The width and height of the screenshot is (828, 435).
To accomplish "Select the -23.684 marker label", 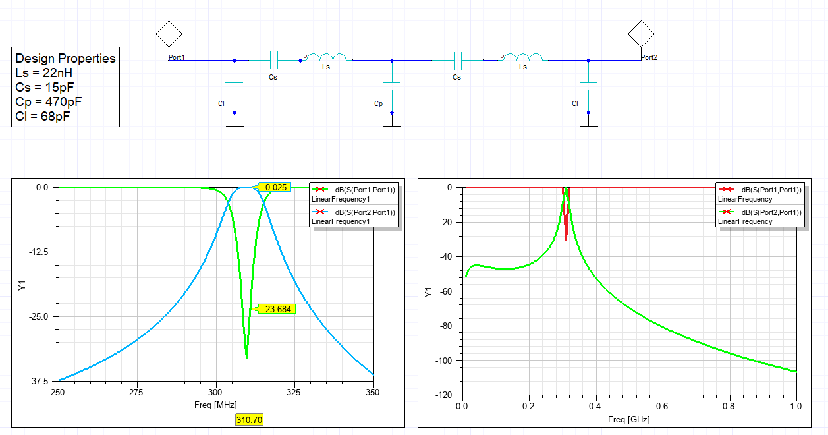I will [x=277, y=308].
